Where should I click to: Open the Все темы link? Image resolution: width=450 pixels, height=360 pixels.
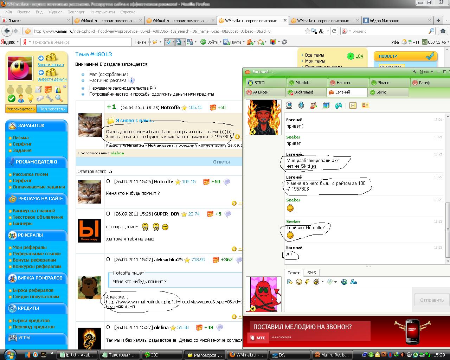pyautogui.click(x=315, y=55)
